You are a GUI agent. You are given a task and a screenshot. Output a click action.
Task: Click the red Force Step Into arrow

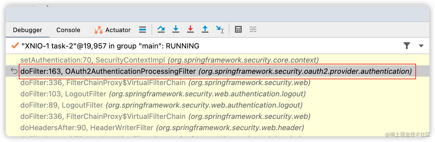click(x=190, y=29)
